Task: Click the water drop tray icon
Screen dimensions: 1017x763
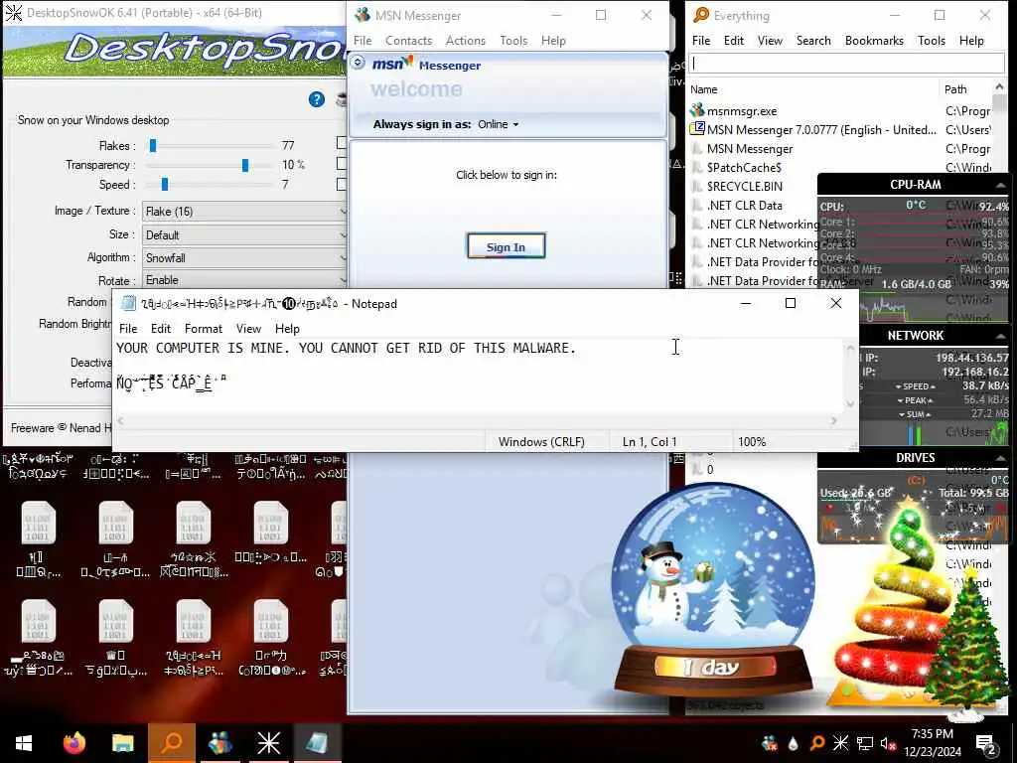Action: (x=794, y=743)
